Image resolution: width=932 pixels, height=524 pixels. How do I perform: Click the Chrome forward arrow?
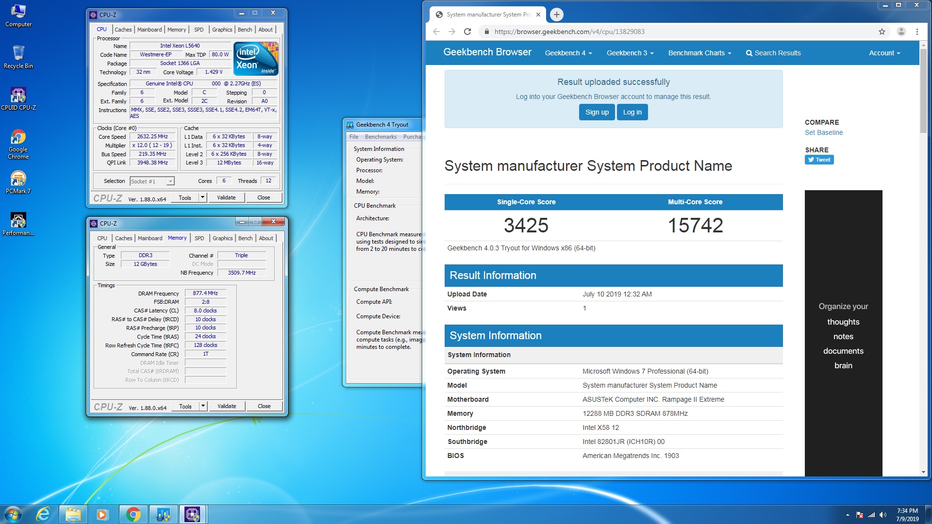452,32
